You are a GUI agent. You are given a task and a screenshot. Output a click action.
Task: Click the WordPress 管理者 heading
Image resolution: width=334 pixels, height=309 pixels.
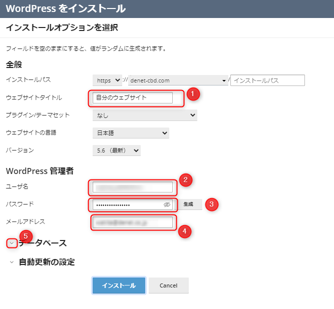pos(40,171)
